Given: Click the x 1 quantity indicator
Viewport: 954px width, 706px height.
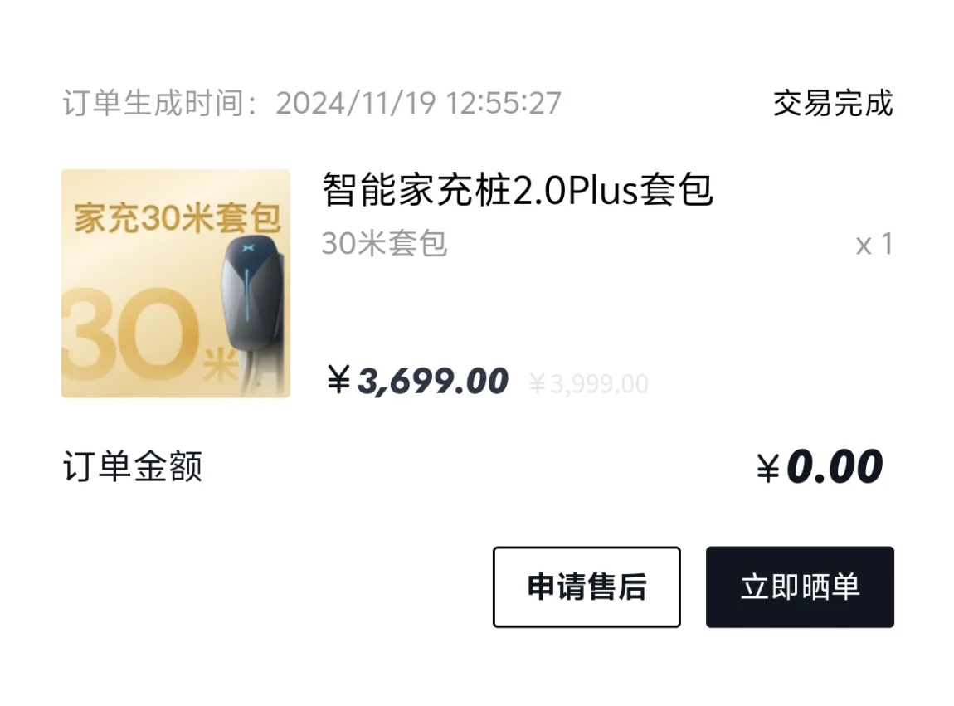Looking at the screenshot, I should (x=874, y=245).
